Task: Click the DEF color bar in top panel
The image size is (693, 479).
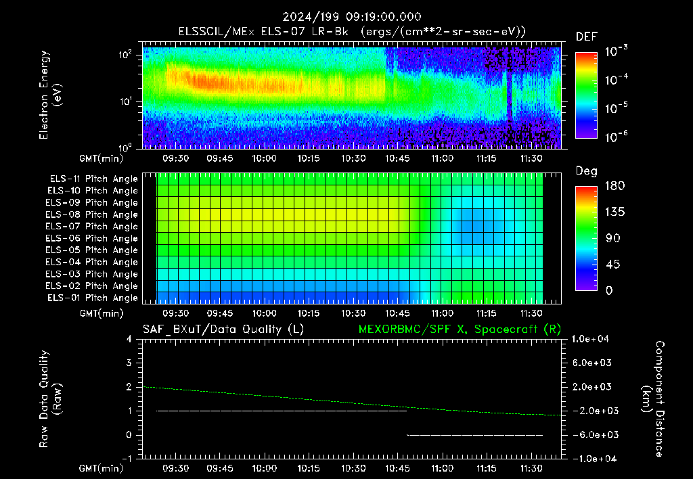Action: coord(586,95)
